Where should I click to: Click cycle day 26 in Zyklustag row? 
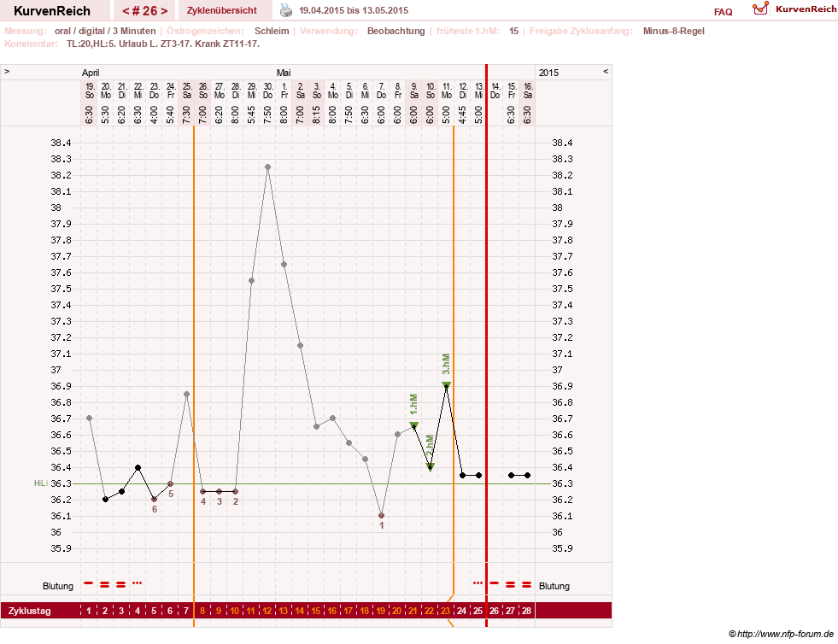[495, 611]
